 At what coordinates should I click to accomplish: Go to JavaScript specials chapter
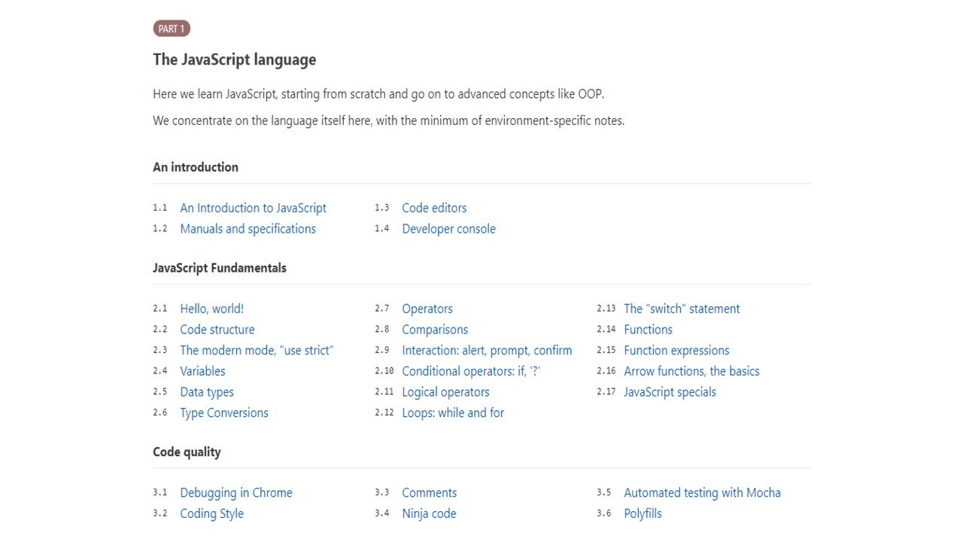pyautogui.click(x=670, y=392)
